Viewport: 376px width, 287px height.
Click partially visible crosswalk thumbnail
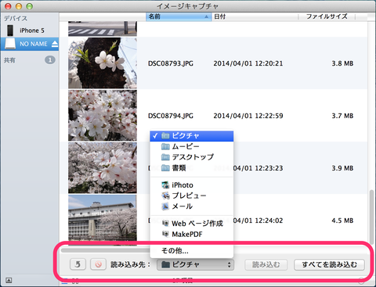[x=103, y=29]
